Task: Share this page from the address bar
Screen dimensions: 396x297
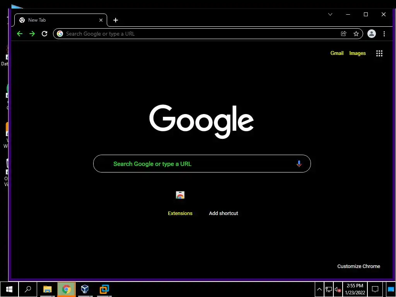Action: coord(343,34)
